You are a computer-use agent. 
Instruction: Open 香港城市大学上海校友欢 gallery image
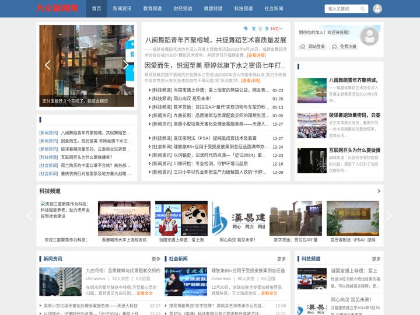coord(124,218)
